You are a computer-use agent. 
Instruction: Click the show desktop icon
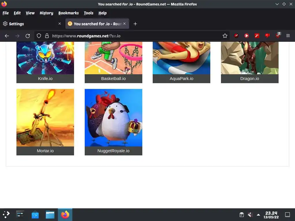coord(288,215)
